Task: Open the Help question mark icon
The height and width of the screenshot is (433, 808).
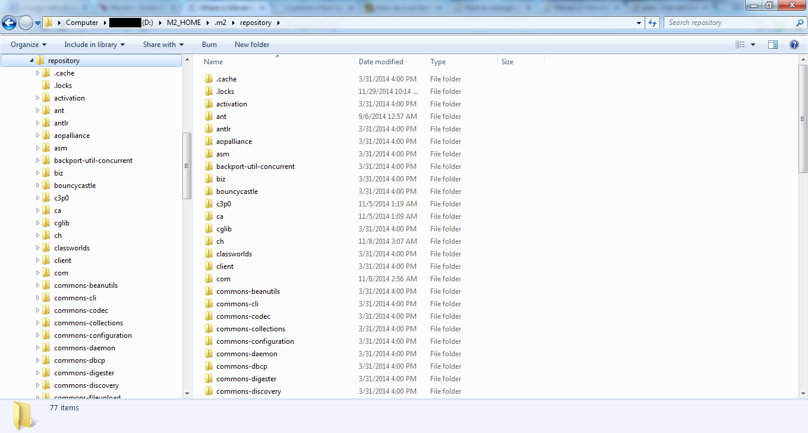Action: click(794, 45)
